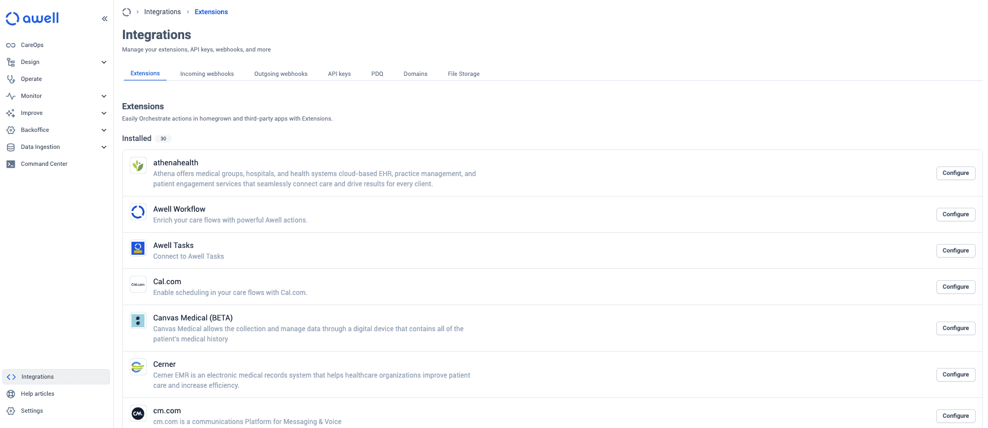Screen dimensions: 988x428
Task: Expand the Data Ingestion menu chevron
Action: [x=104, y=147]
